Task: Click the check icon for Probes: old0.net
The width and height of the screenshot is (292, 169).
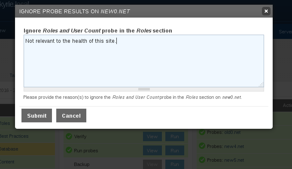Action: tap(202, 132)
